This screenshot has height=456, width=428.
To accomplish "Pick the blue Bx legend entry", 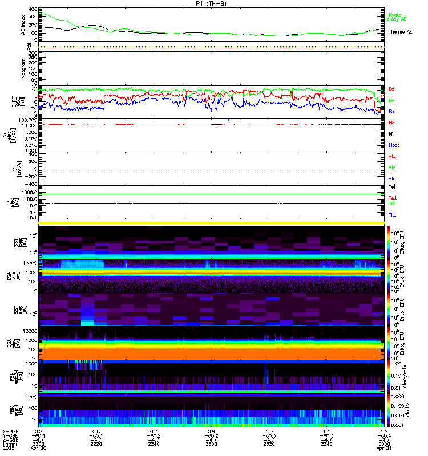I will coord(391,111).
